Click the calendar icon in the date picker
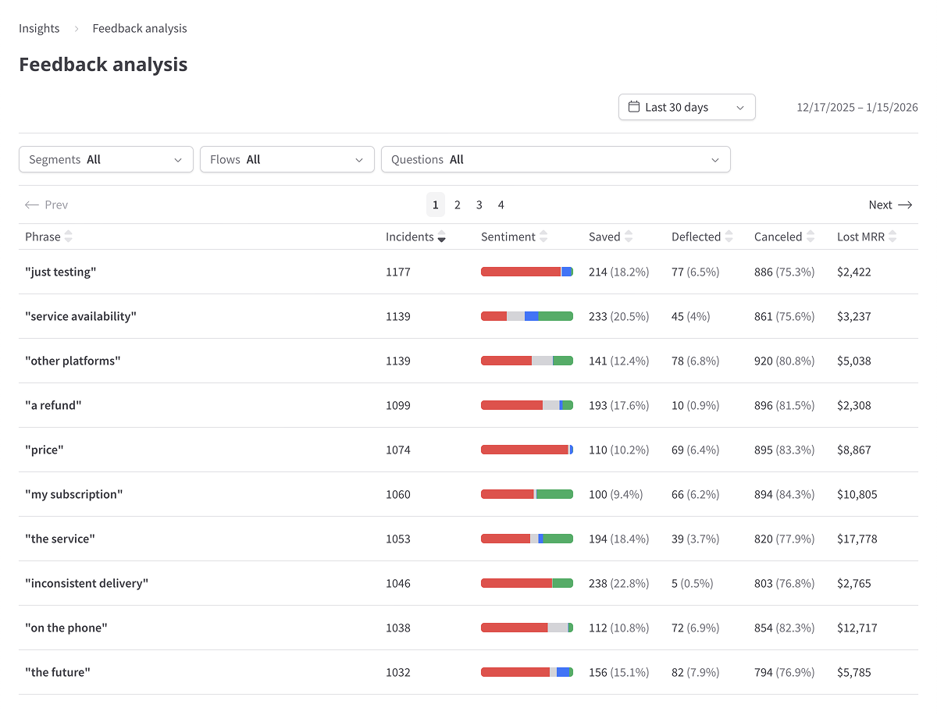 pos(633,107)
